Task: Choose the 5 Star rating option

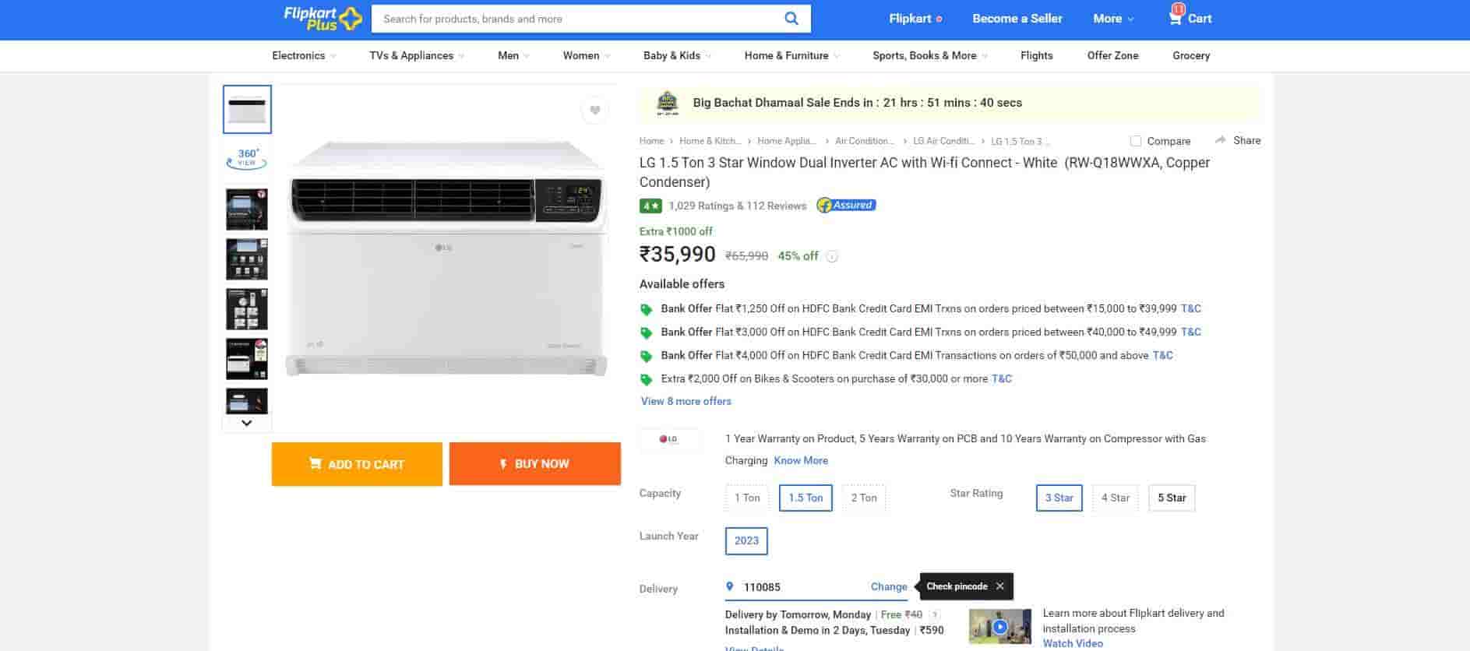Action: (1171, 498)
